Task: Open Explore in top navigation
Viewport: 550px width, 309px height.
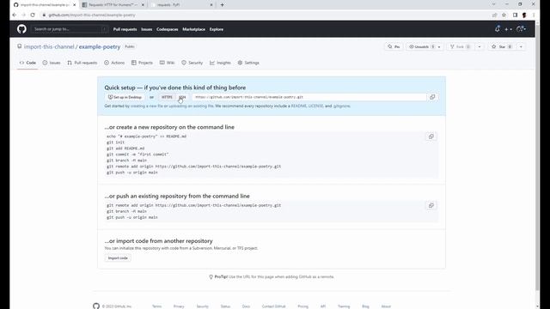Action: (217, 29)
